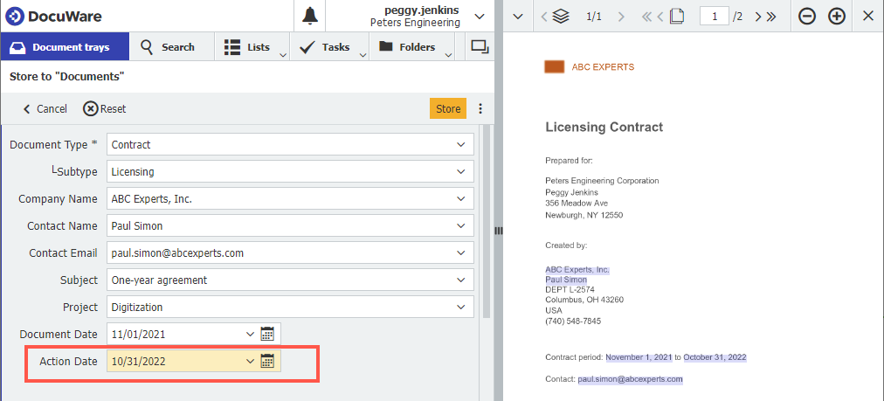Viewport: 884px width, 401px height.
Task: Zoom out of the document viewer
Action: (x=807, y=17)
